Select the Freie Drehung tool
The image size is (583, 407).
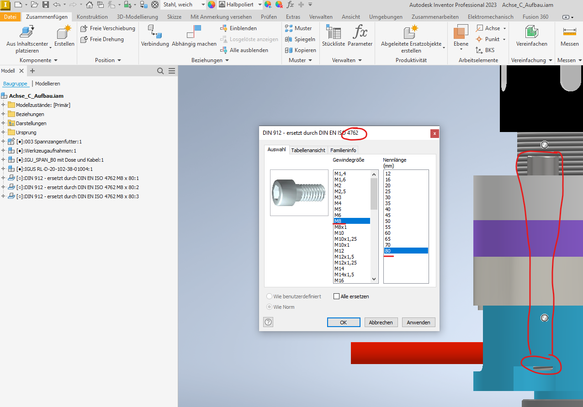(102, 39)
